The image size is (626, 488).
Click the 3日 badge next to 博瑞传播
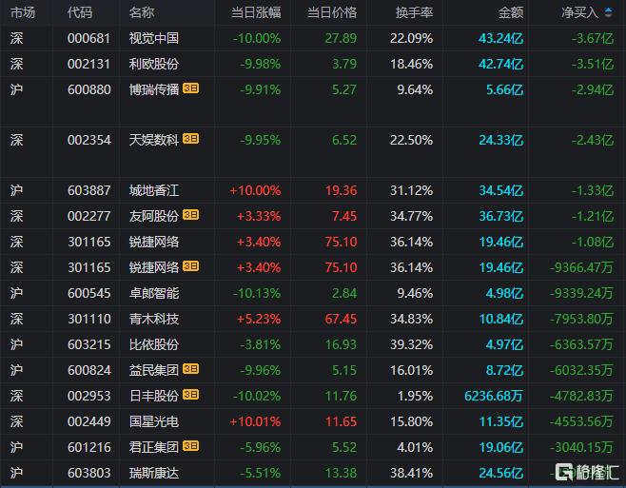tap(190, 88)
